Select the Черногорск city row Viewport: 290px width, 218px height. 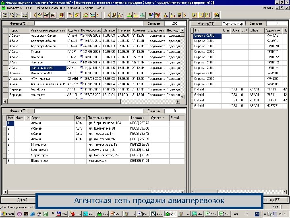52,155
